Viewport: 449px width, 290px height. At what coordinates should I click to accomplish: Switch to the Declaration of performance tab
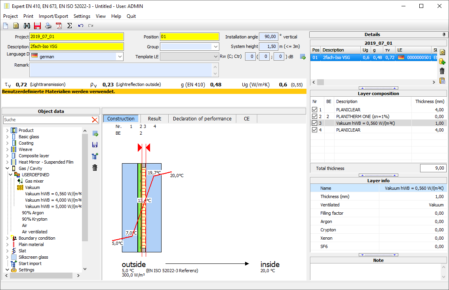(x=202, y=119)
